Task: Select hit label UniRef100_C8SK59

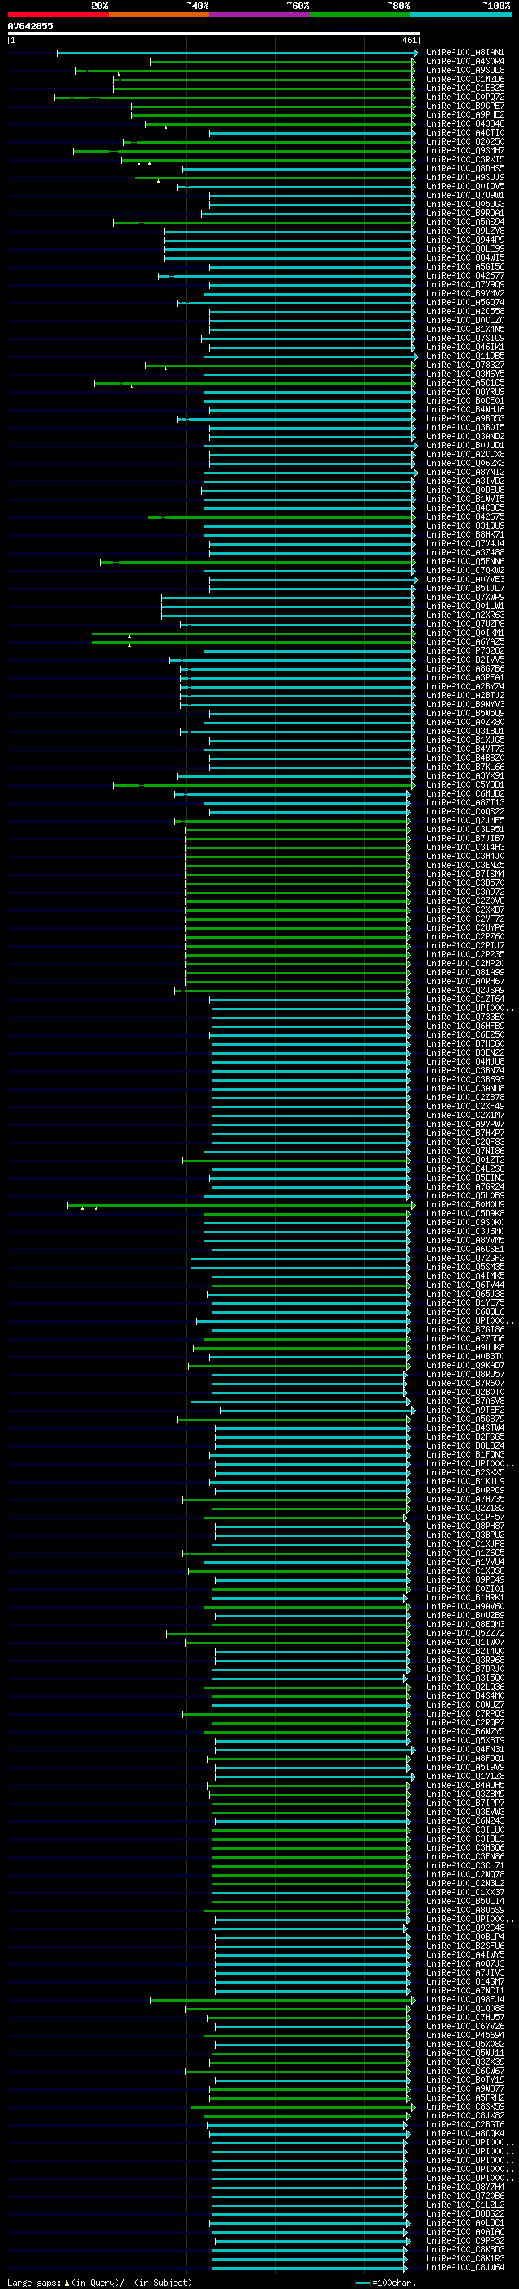Action: click(465, 2106)
